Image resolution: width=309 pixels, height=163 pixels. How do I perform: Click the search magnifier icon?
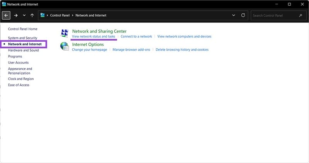pos(301,15)
